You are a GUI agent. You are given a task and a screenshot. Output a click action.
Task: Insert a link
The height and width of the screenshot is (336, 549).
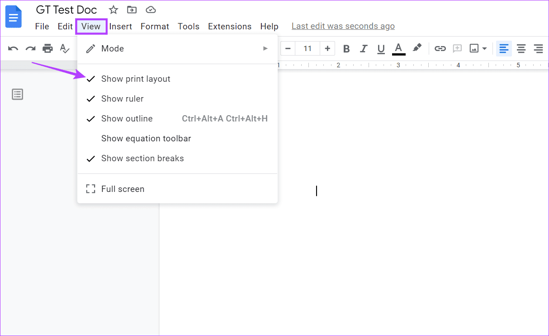tap(440, 48)
